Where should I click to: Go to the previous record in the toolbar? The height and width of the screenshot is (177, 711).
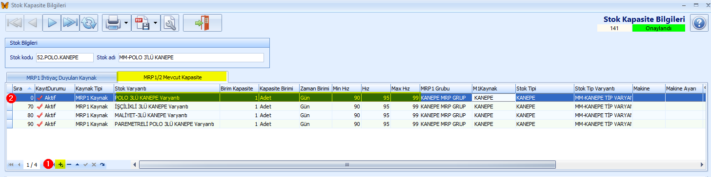pyautogui.click(x=32, y=23)
